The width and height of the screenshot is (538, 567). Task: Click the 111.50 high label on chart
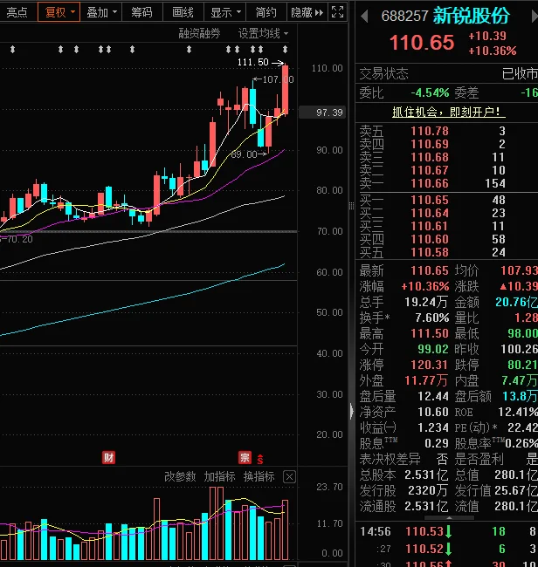pos(252,62)
